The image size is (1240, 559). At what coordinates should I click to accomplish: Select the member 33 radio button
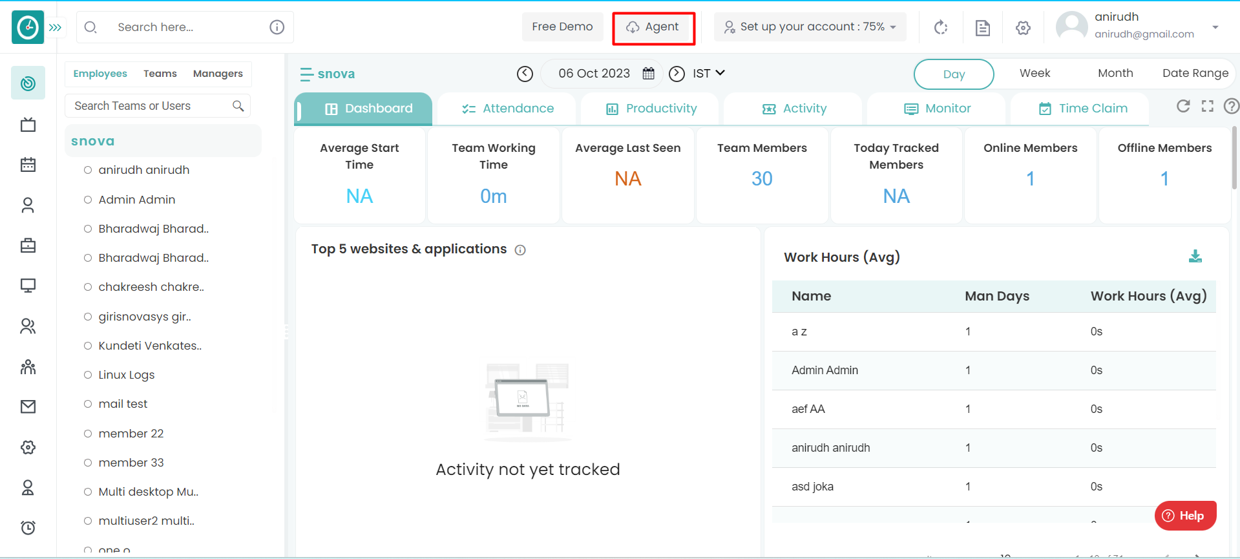pyautogui.click(x=88, y=463)
